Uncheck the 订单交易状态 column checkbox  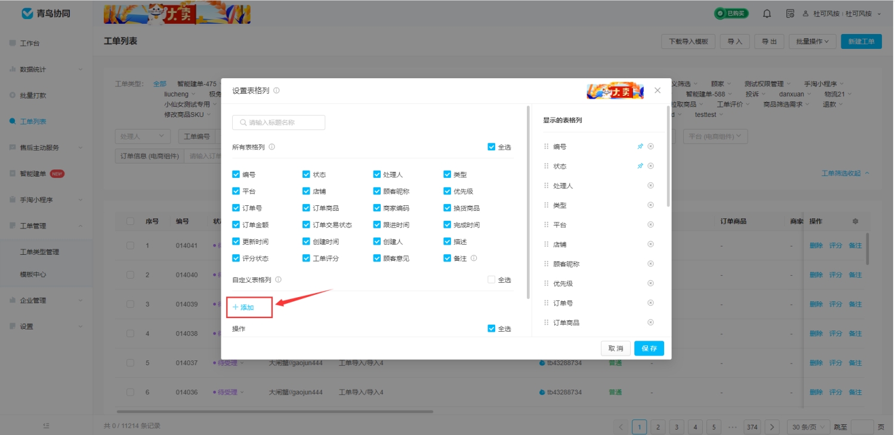[307, 225]
